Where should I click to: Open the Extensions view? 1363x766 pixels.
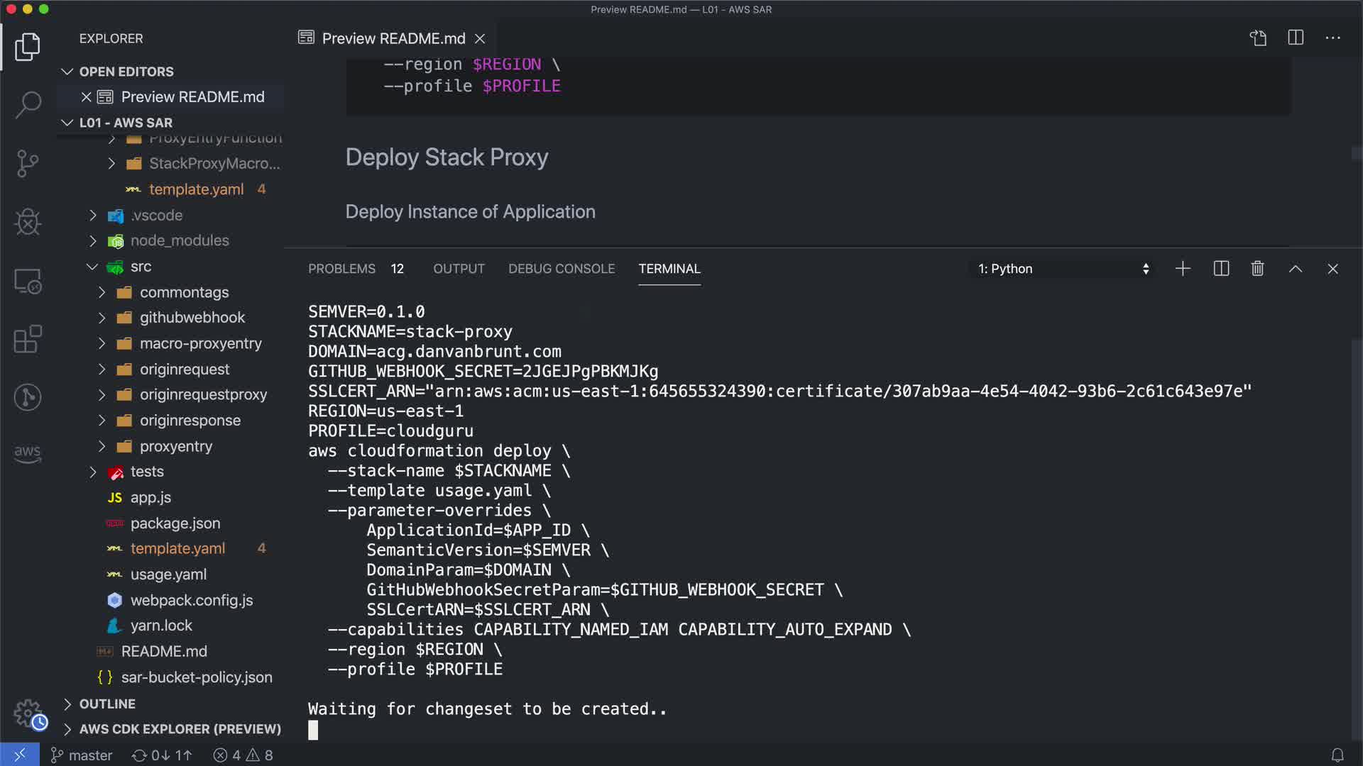tap(28, 339)
